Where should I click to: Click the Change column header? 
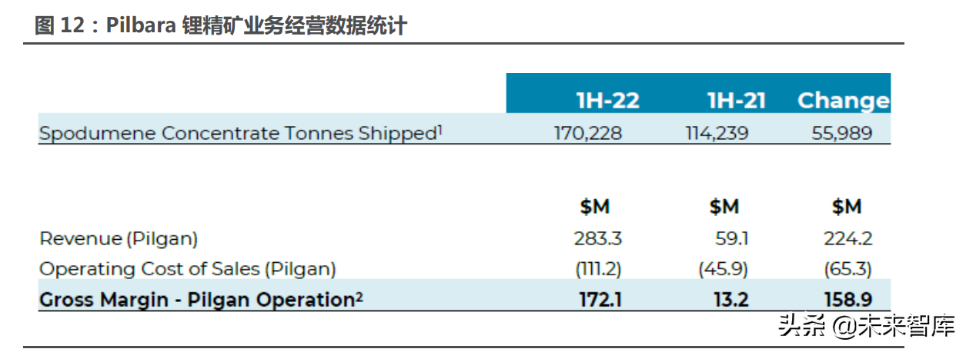[843, 101]
